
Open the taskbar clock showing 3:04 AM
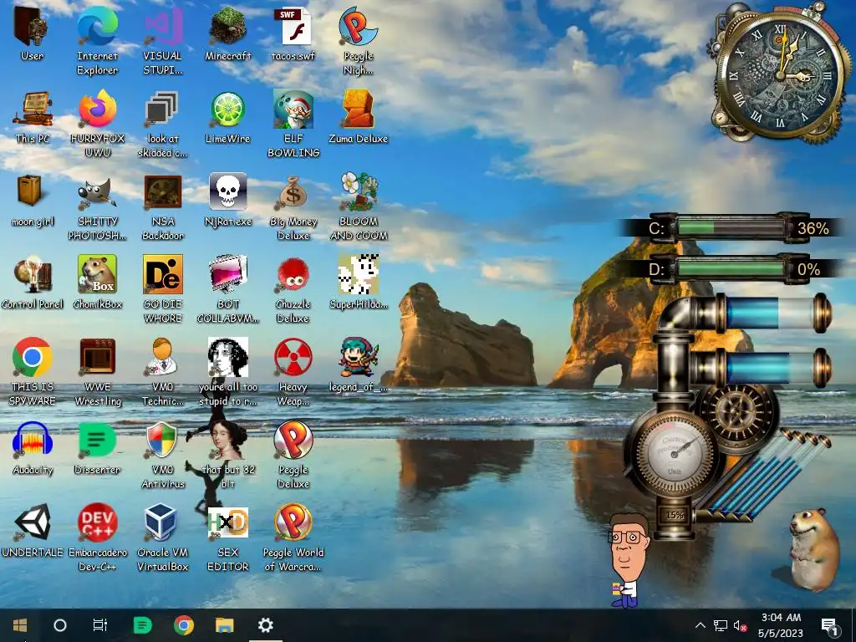[x=781, y=625]
